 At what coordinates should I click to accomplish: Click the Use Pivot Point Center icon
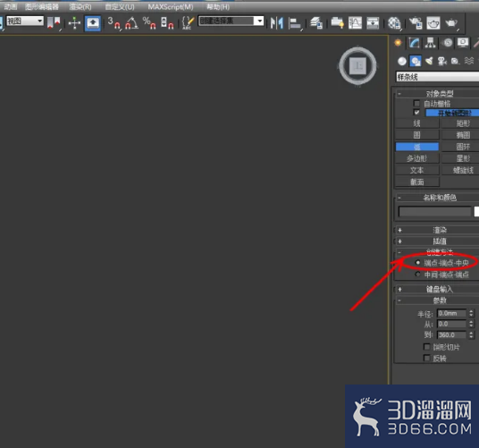(54, 23)
